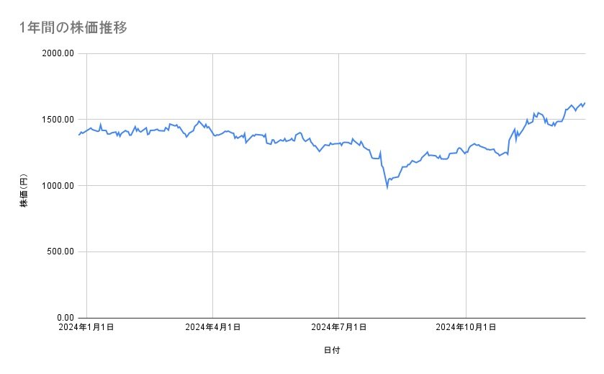Click the rightmost end of the price line
This screenshot has height=374, width=604.
click(585, 103)
